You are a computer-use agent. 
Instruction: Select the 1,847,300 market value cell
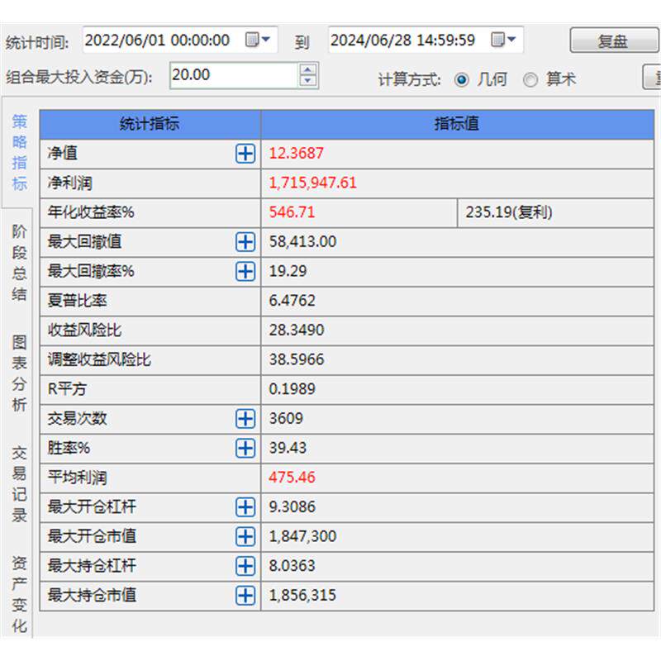(x=458, y=536)
